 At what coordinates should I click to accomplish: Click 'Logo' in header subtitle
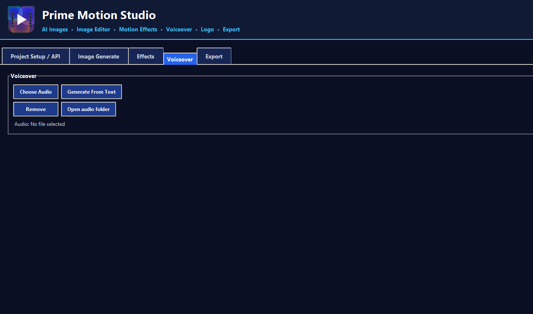click(x=207, y=30)
